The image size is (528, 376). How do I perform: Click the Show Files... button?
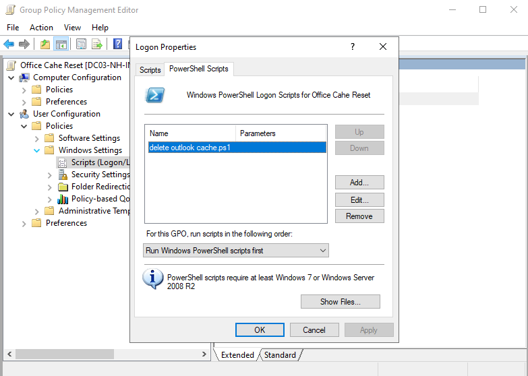pos(340,302)
